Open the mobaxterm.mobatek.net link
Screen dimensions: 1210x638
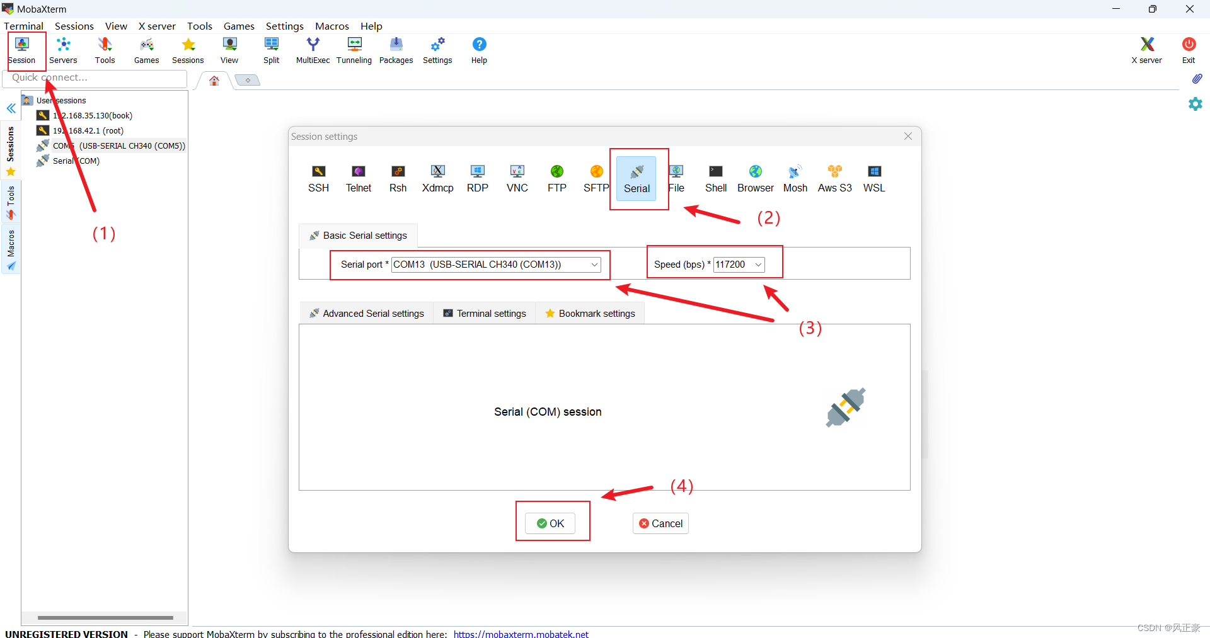[521, 634]
